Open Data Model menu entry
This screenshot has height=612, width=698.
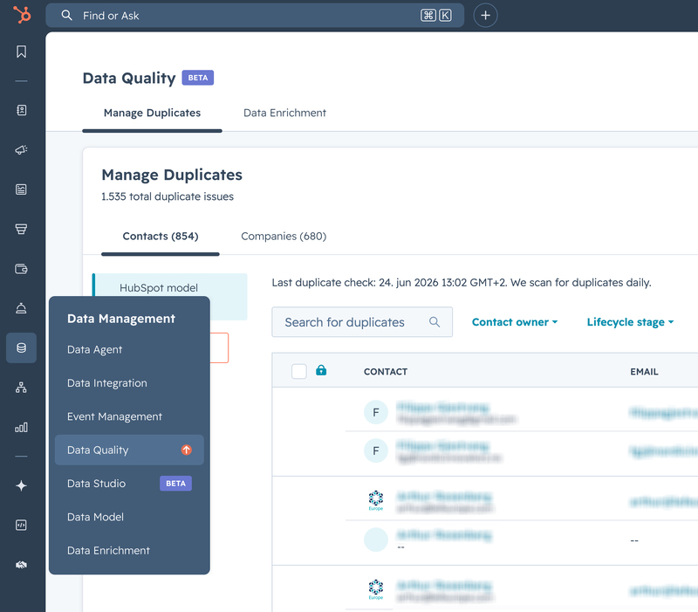click(129, 517)
